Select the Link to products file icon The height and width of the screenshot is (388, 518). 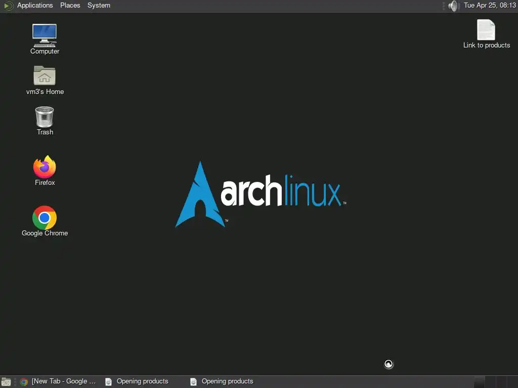point(486,34)
